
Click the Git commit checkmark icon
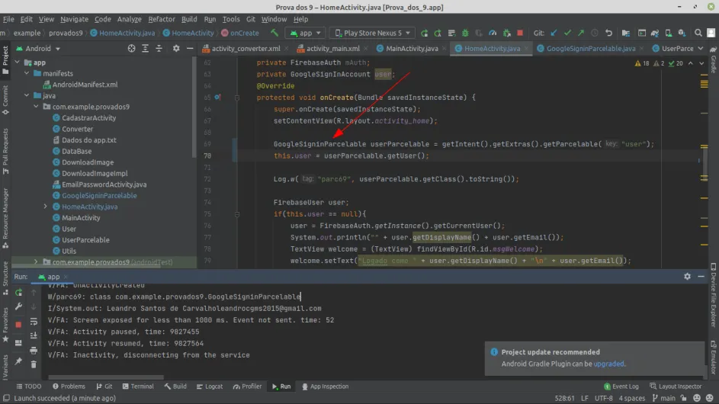(567, 34)
